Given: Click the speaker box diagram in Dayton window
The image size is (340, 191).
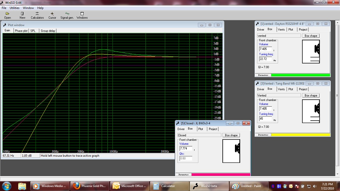Looking at the screenshot, I should tap(311, 52).
